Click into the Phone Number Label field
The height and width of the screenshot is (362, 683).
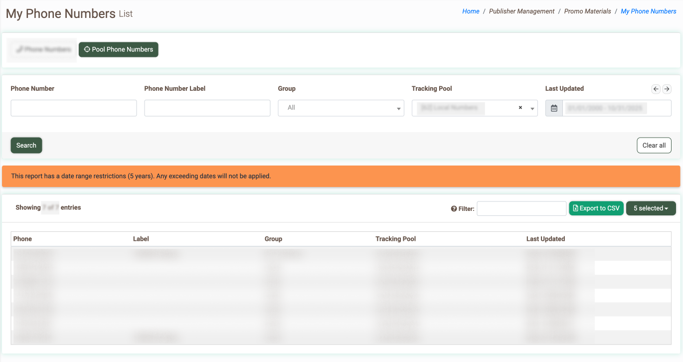point(207,108)
